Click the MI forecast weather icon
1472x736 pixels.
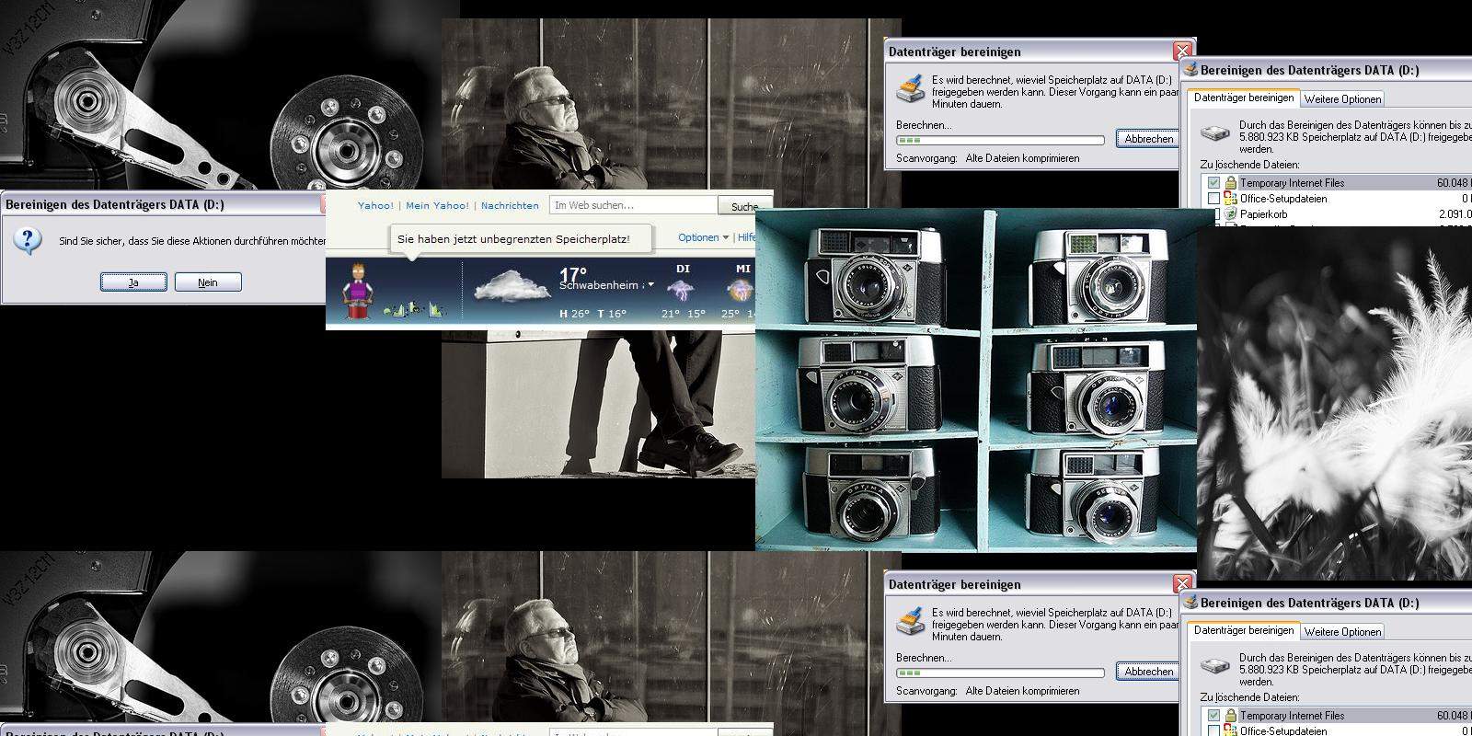pos(741,291)
